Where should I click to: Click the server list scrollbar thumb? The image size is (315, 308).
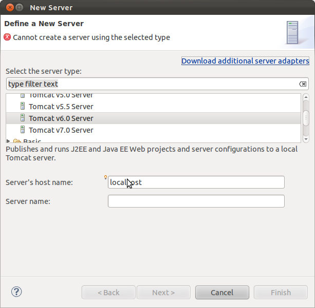306,118
